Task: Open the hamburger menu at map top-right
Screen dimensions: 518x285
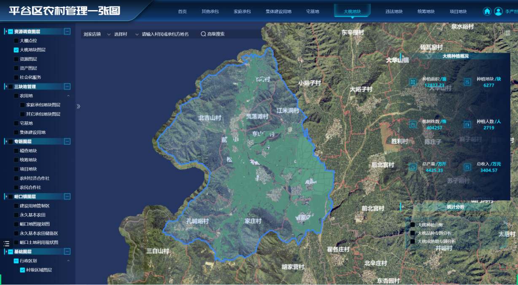Action: [x=507, y=32]
